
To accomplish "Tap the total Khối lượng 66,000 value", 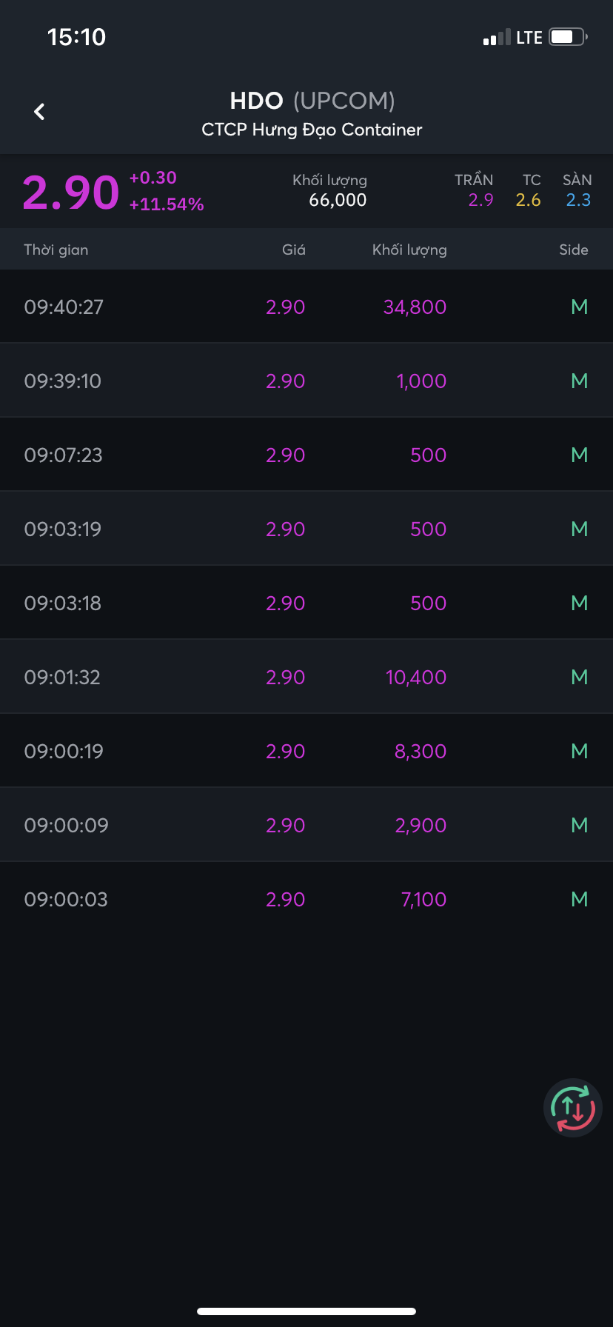I will pos(338,200).
